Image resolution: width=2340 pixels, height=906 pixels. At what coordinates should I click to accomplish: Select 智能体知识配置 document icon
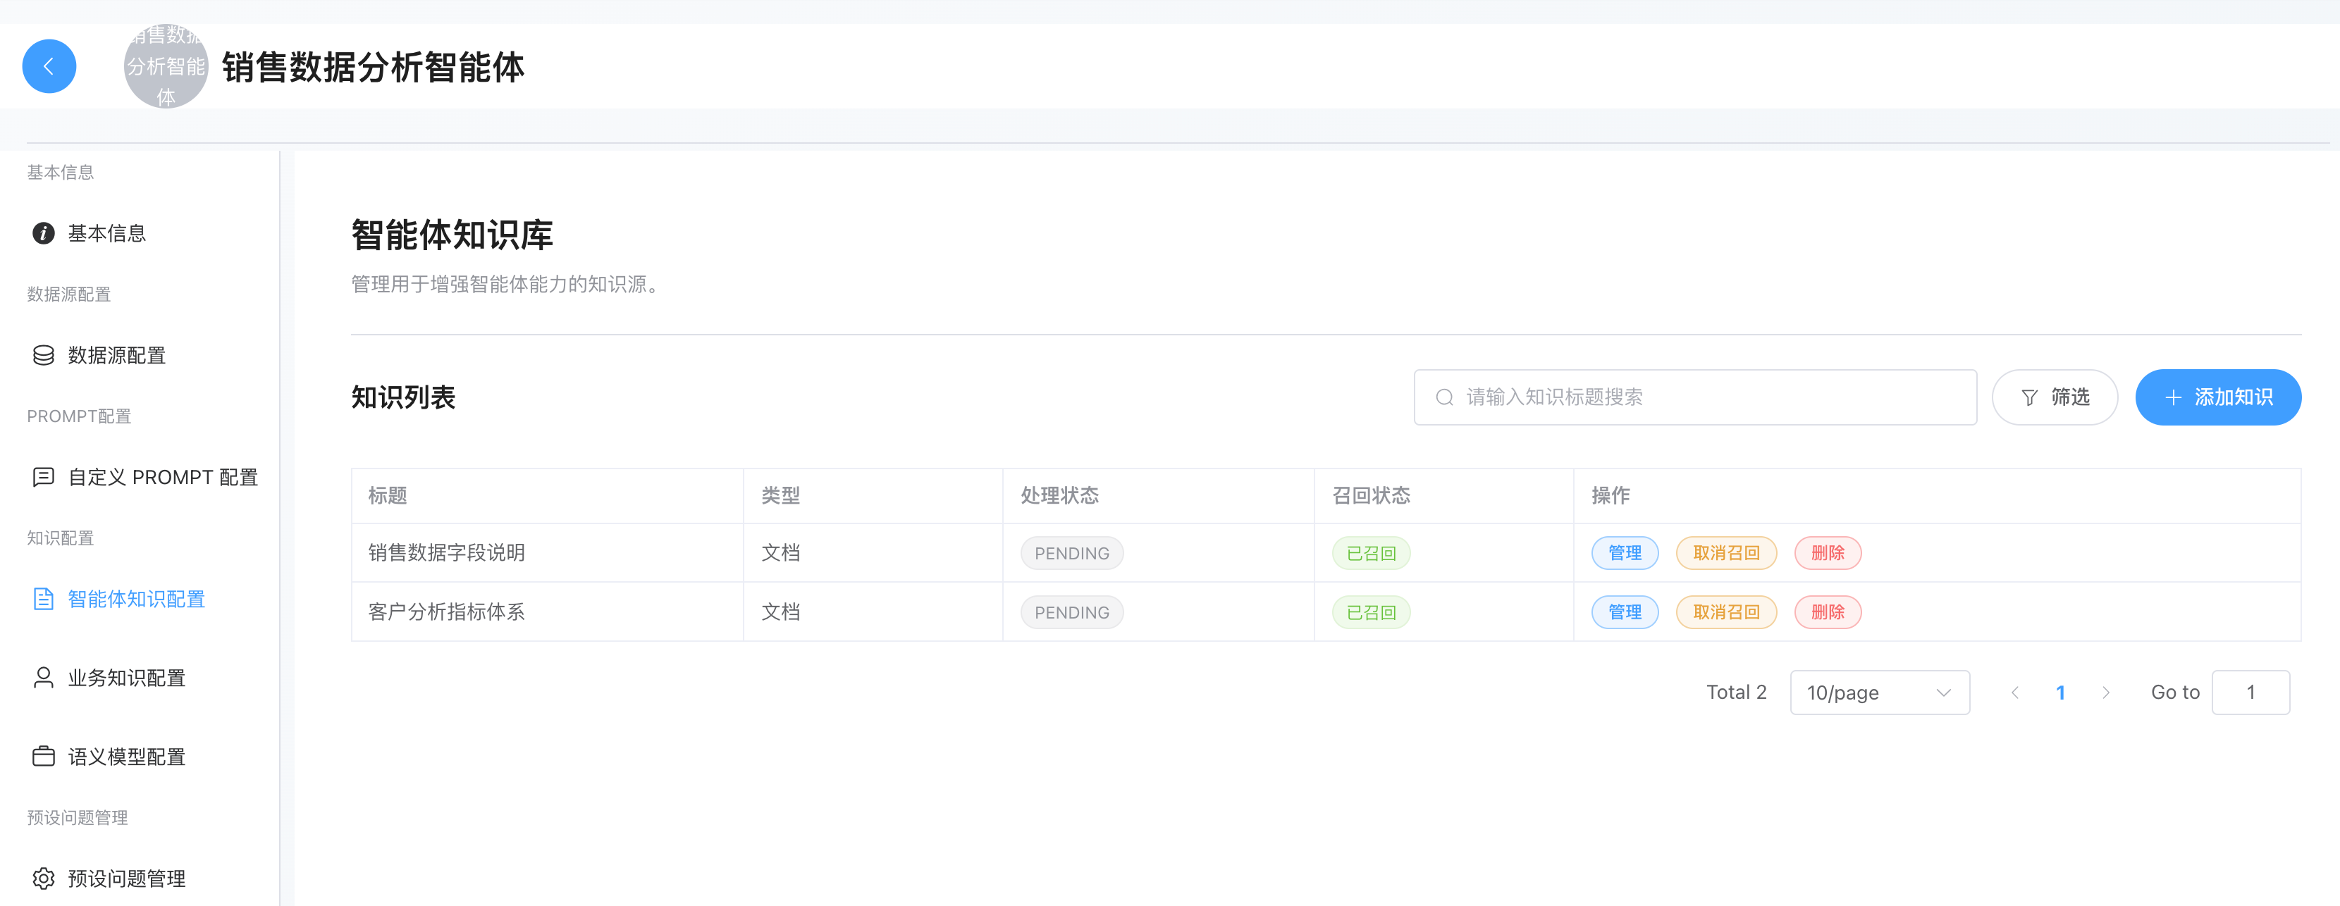click(x=44, y=599)
